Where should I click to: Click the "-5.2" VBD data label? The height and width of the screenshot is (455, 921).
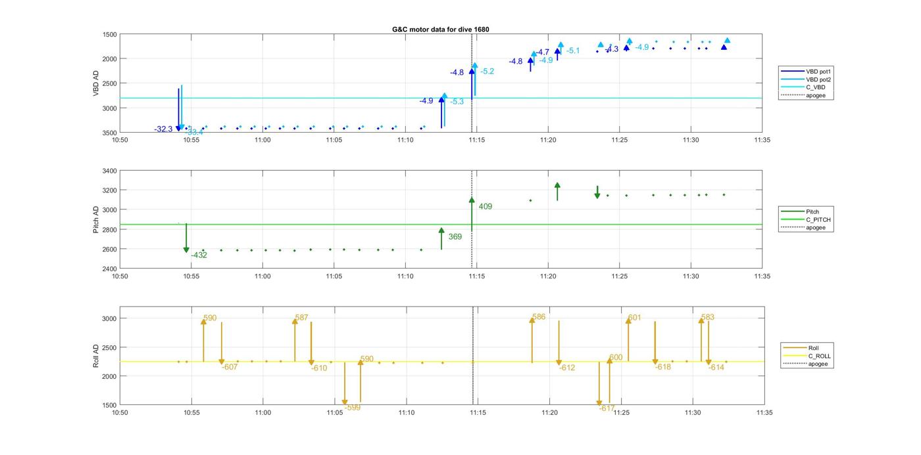[x=487, y=72]
